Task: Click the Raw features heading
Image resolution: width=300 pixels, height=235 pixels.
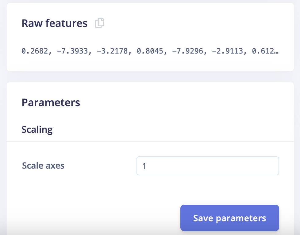Action: point(54,23)
